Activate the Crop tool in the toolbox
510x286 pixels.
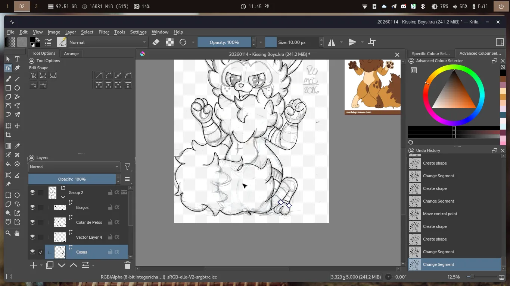[8, 135]
